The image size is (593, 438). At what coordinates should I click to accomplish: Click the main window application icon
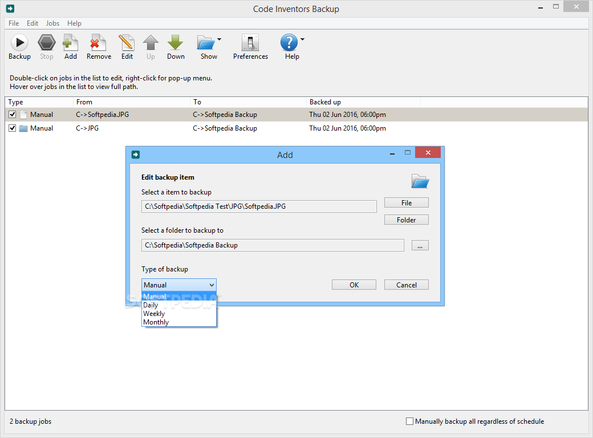tap(10, 9)
